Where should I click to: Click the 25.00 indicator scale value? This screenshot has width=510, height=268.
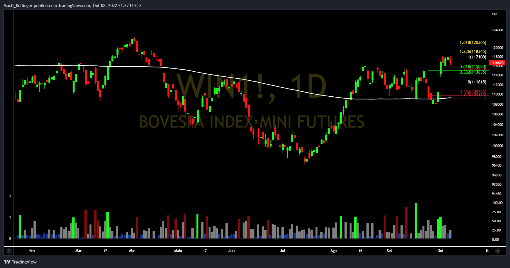point(496,230)
